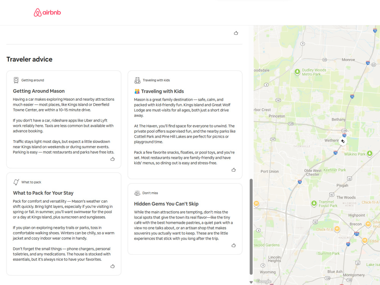This screenshot has width=380, height=285.
Task: Click the Eddie restaurant pin on map
Action: click(365, 241)
